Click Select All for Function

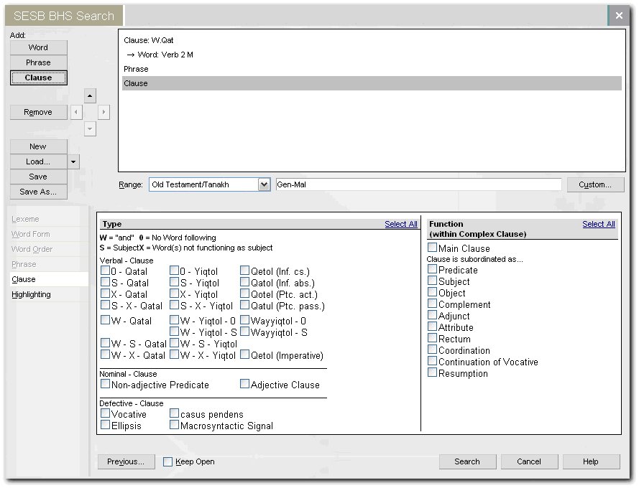tap(599, 224)
